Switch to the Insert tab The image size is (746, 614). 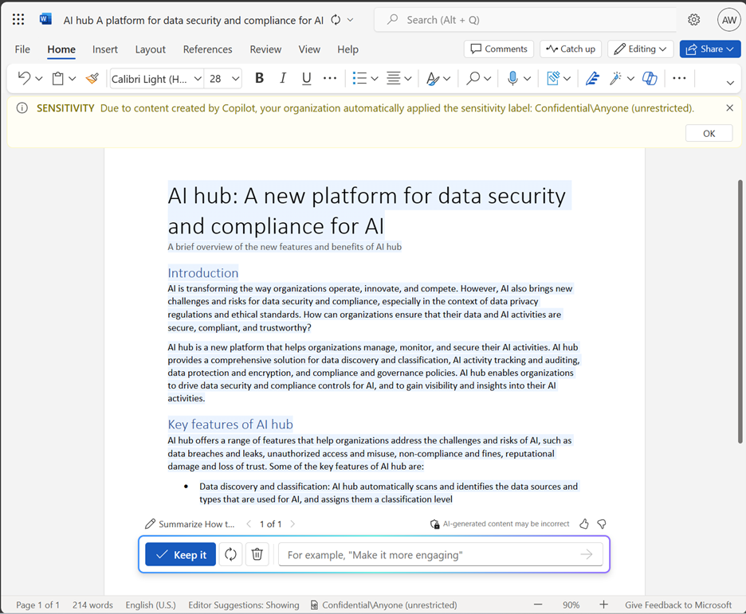coord(104,49)
